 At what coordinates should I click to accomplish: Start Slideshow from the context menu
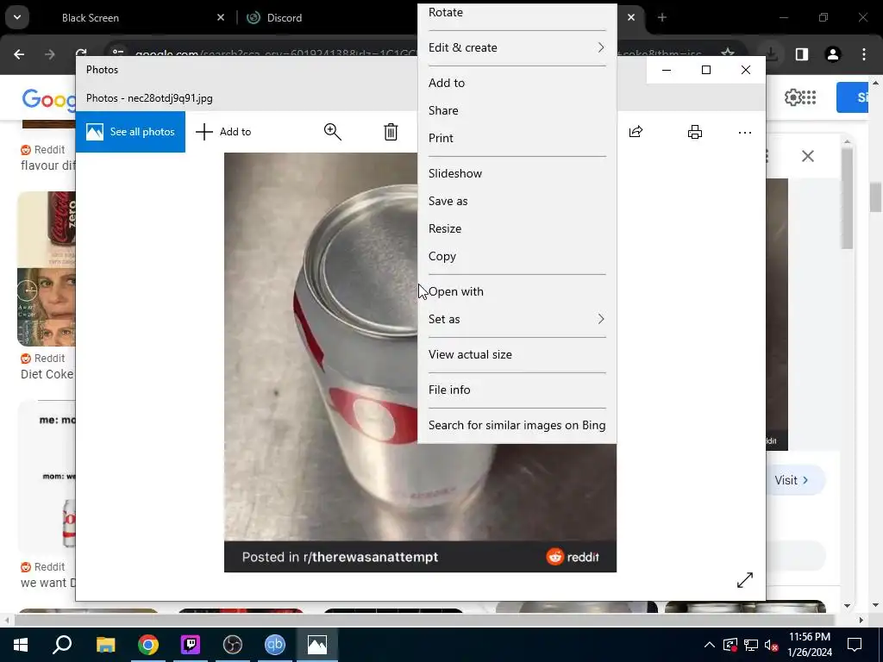(517, 173)
